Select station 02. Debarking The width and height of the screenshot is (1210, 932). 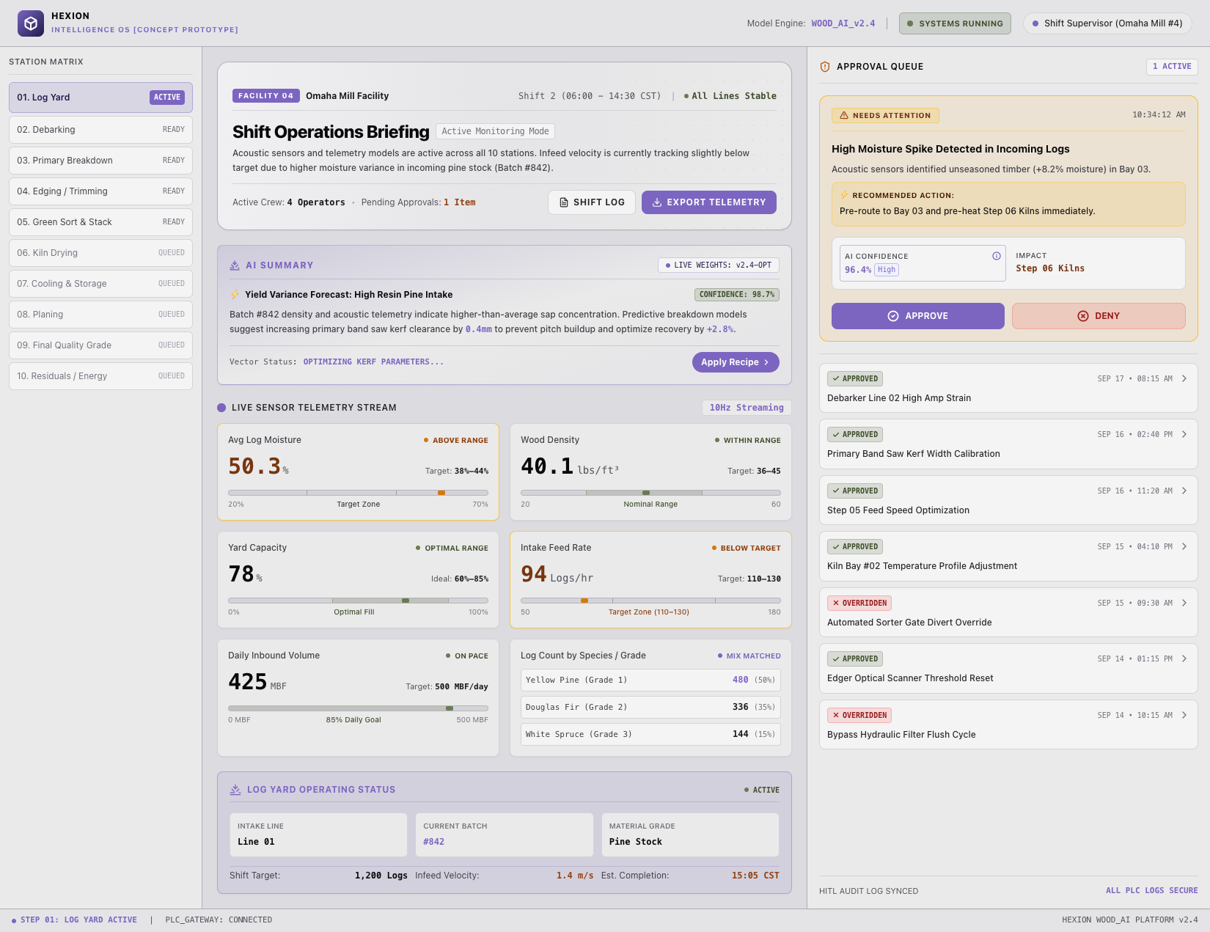(100, 130)
